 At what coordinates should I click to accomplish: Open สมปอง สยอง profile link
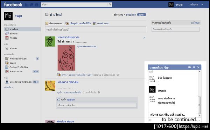(x=65, y=121)
